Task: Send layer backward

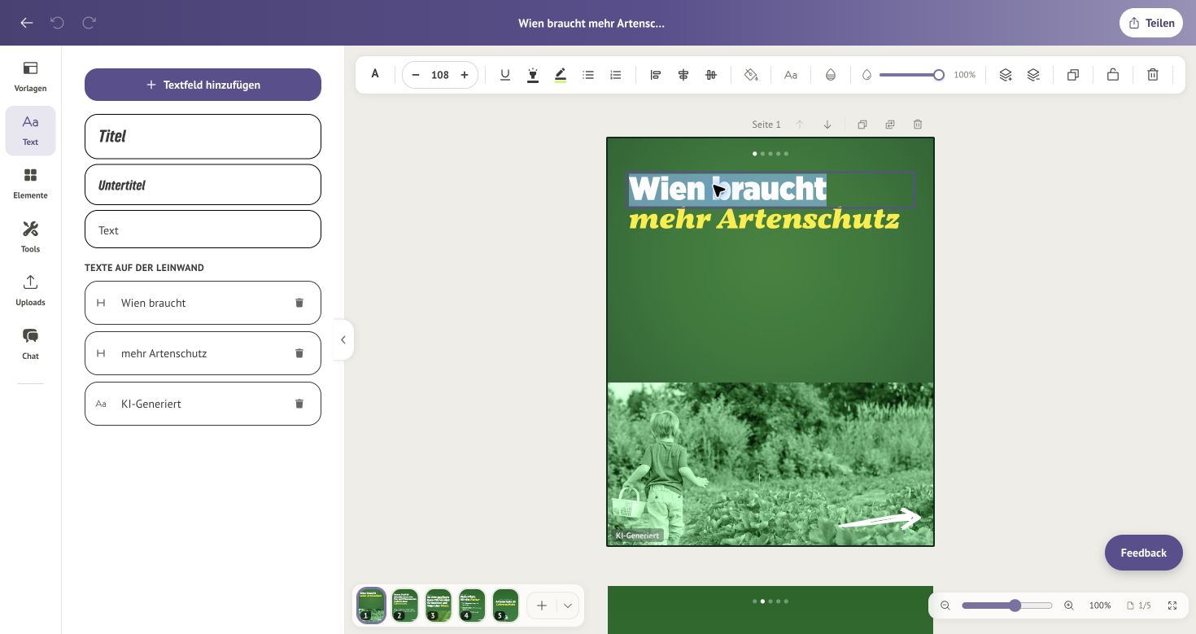Action: tap(1033, 75)
